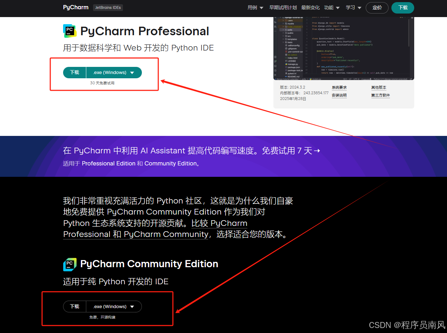Viewport: 447px width, 333px height.
Task: Click the release date 2025年1月28日
Action: [x=293, y=99]
